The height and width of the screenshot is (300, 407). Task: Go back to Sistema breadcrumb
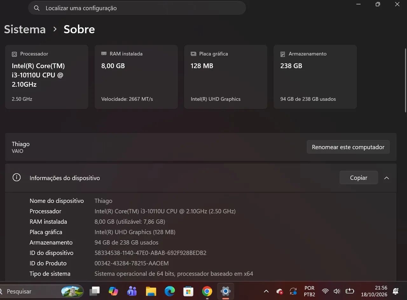tap(25, 29)
